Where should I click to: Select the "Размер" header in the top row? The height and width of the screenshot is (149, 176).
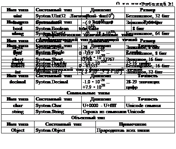[150, 10]
